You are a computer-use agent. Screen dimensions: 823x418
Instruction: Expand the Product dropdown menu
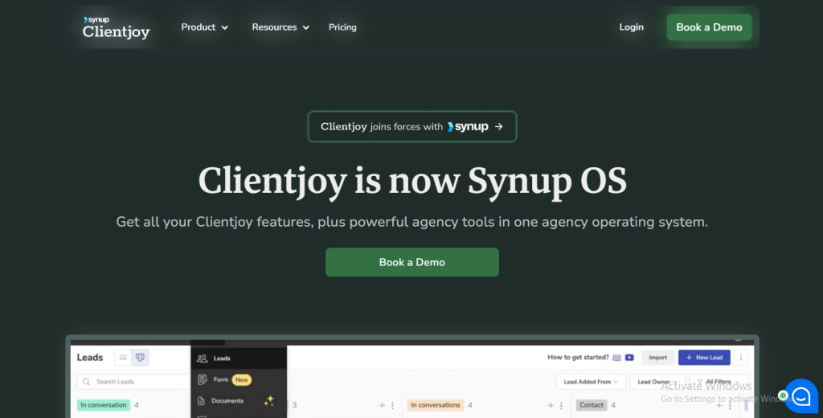[x=204, y=27]
